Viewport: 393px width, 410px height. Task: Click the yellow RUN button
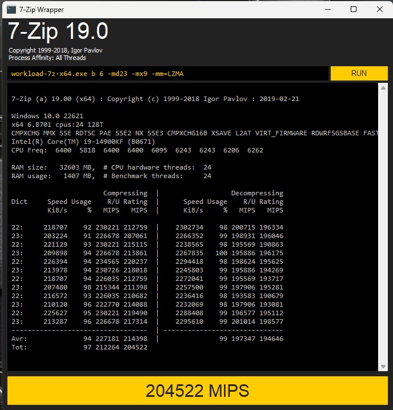point(359,73)
